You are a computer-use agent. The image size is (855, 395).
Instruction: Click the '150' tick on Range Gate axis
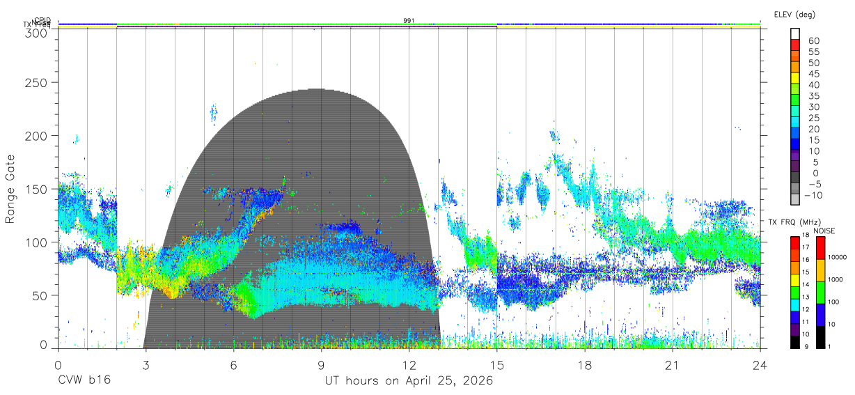pos(35,189)
